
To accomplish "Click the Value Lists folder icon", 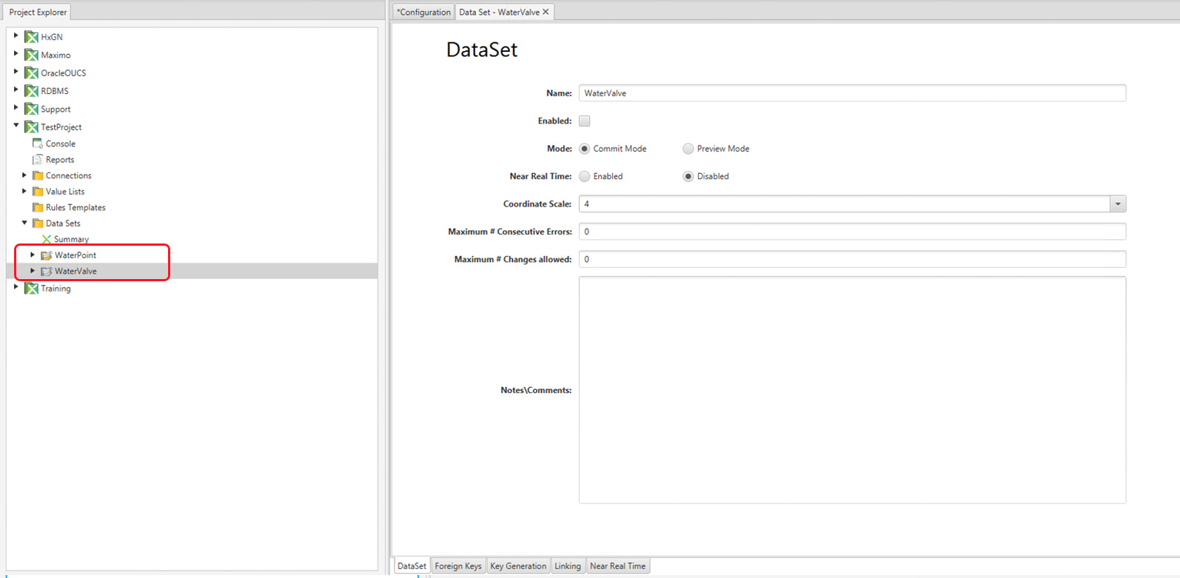I will pyautogui.click(x=38, y=192).
